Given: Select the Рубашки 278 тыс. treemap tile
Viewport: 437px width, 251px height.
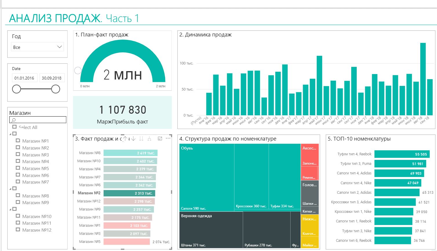Looking at the screenshot, I should (x=267, y=230).
